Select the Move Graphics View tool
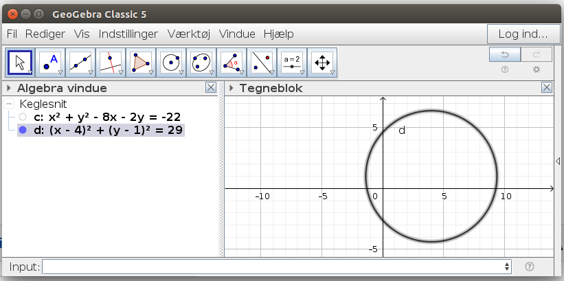Viewport: 564px width, 281px height. coord(322,63)
